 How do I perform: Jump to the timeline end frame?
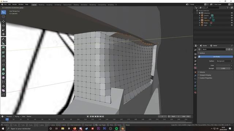(103, 116)
